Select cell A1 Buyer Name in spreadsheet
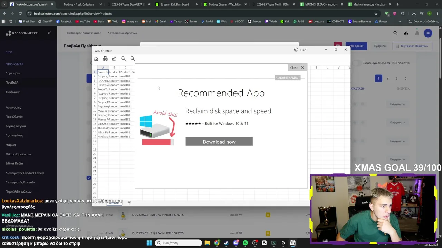This screenshot has width=442, height=248. (x=103, y=72)
